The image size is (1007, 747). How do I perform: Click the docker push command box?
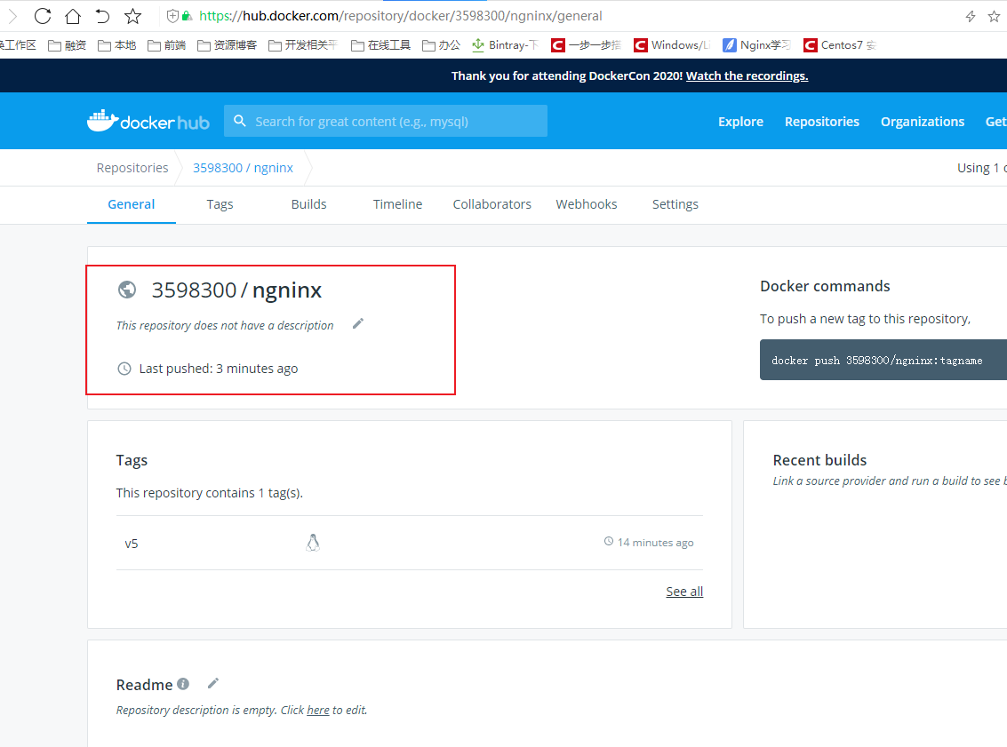883,360
